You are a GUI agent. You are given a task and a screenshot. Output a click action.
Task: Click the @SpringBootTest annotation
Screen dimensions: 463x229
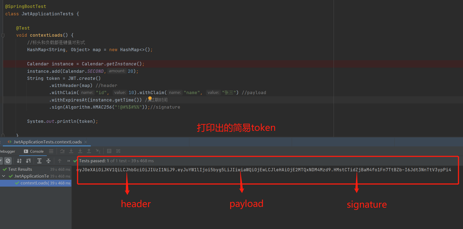coord(26,6)
